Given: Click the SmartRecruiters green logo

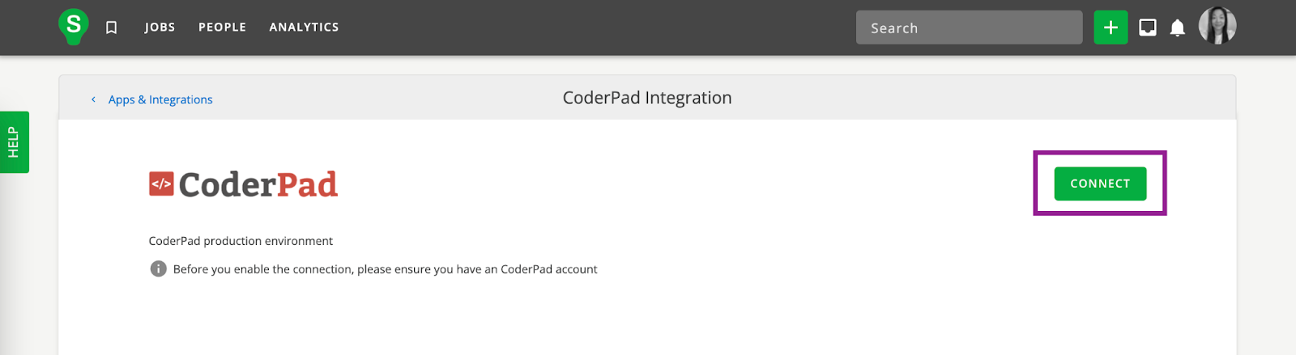Looking at the screenshot, I should pos(73,26).
